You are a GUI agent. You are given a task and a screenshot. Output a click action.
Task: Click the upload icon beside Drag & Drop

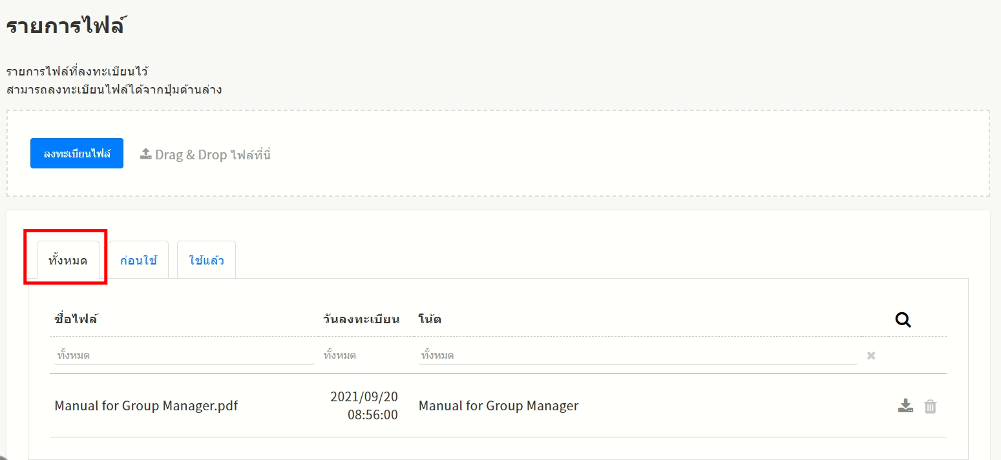146,154
